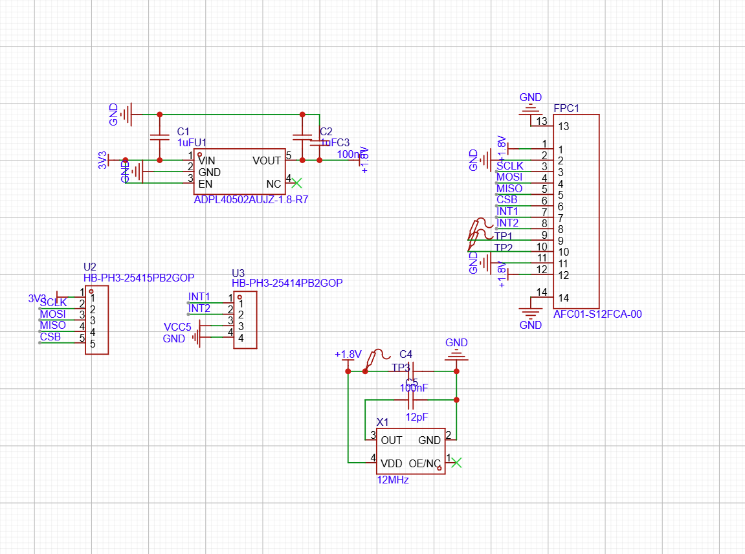The height and width of the screenshot is (554, 745).
Task: Click the no-connect X on regulator NC pin
Action: point(297,183)
